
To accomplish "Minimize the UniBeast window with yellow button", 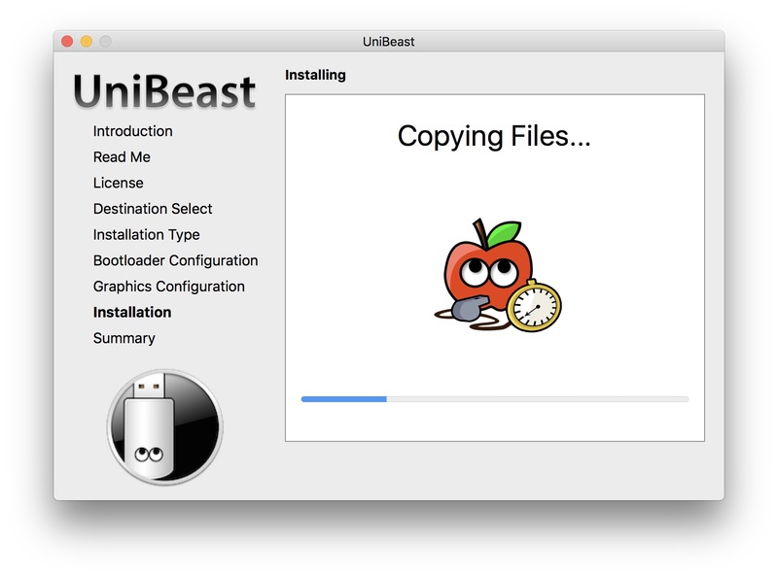I will tap(87, 41).
